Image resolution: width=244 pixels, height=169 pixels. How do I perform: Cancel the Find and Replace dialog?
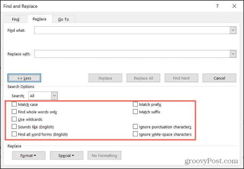pos(219,78)
